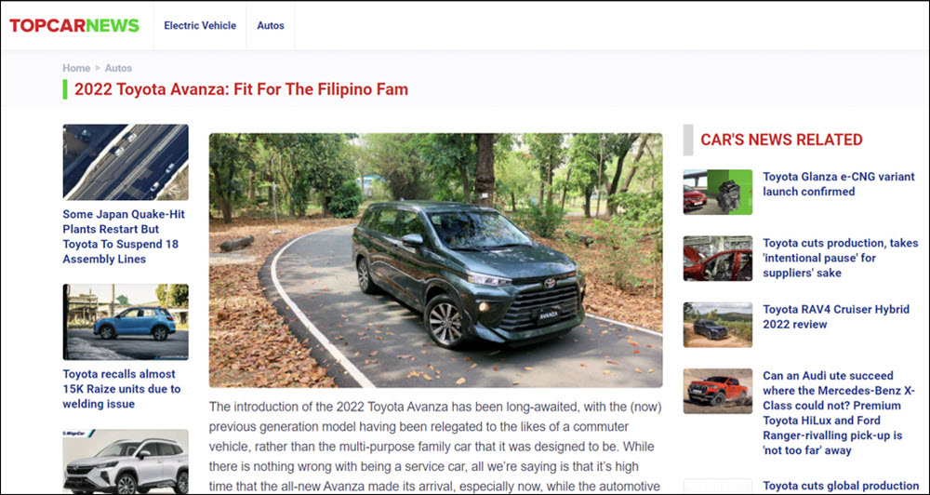930x495 pixels.
Task: Open the Electric Vehicle menu item
Action: tap(200, 25)
